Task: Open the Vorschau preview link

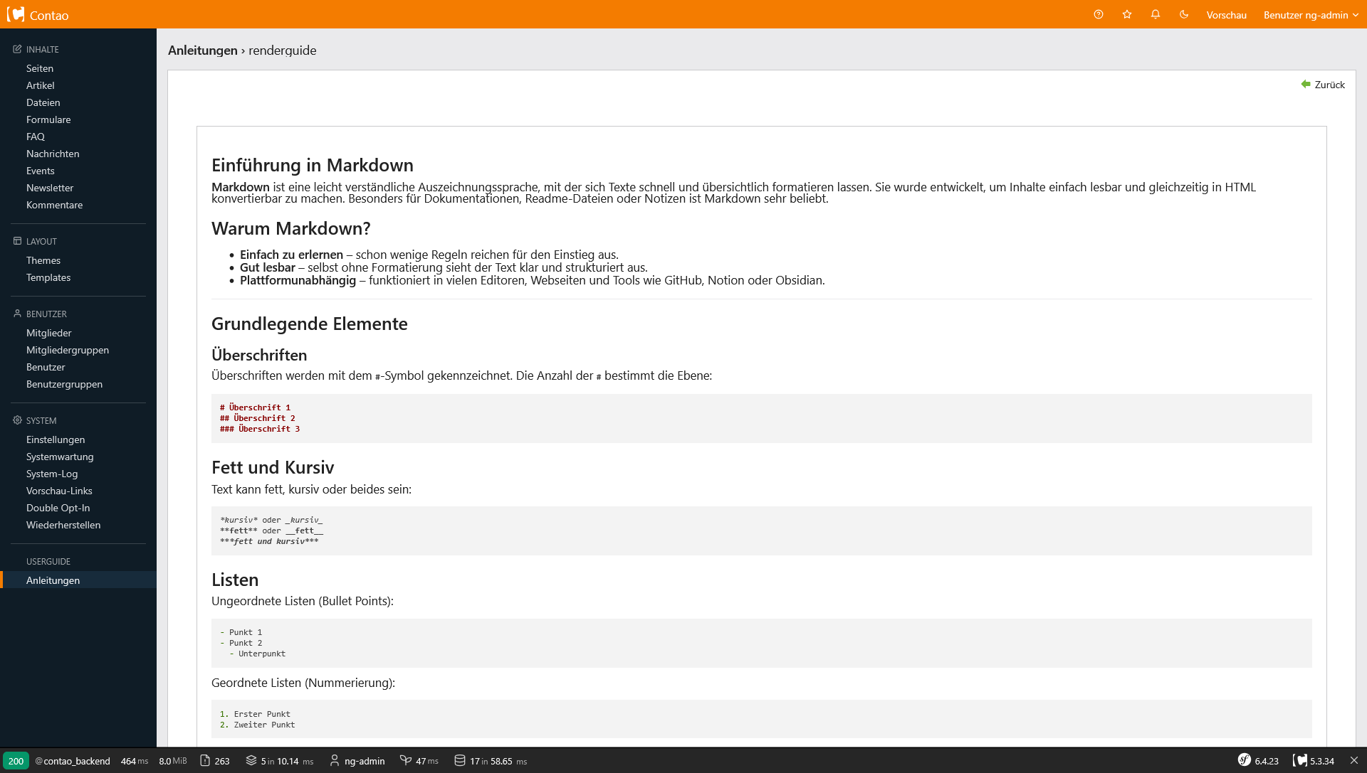Action: coord(1226,15)
